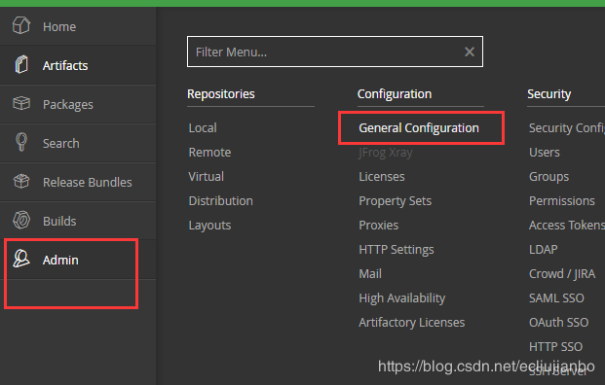Open Permissions under Security

562,200
